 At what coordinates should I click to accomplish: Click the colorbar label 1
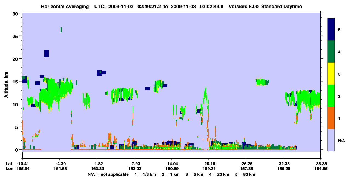339,118
